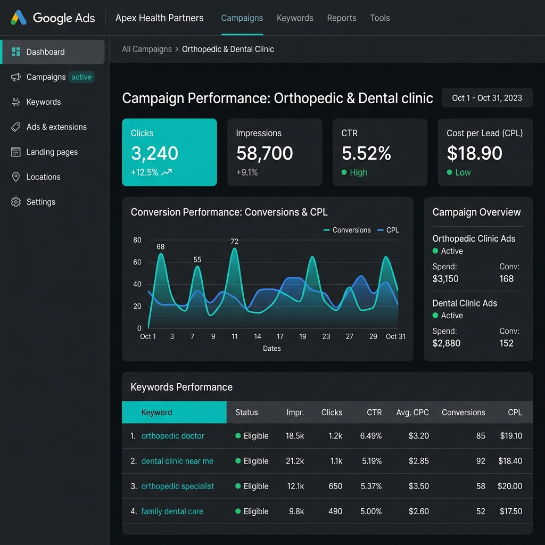This screenshot has width=545, height=545.
Task: Click the All Campaigns breadcrumb link
Action: click(x=147, y=49)
